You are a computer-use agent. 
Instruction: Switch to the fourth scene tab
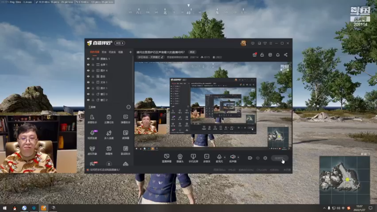(x=121, y=52)
